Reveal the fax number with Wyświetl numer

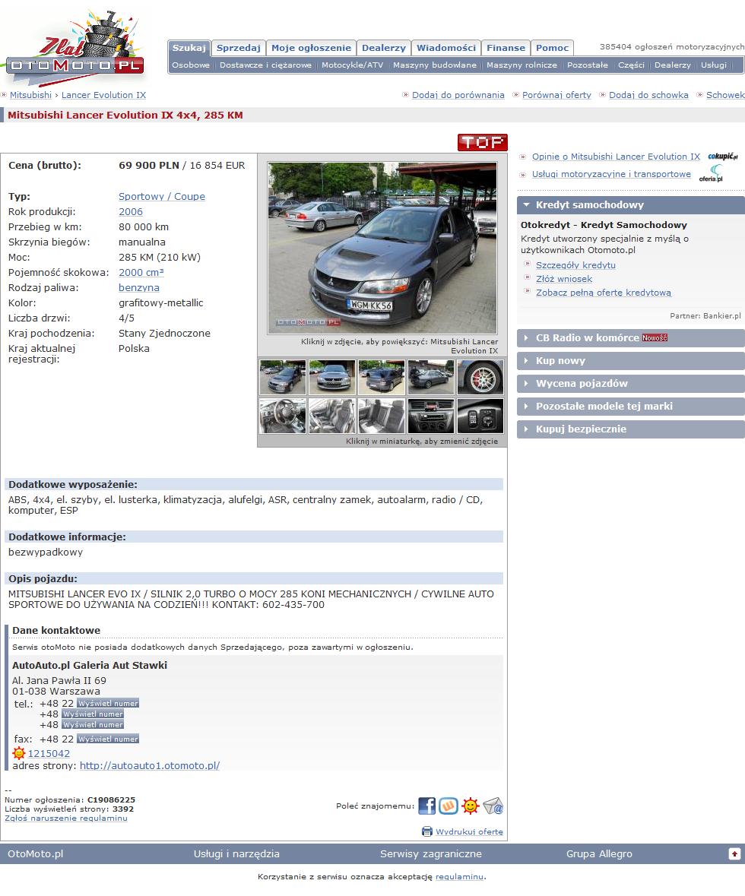(108, 739)
